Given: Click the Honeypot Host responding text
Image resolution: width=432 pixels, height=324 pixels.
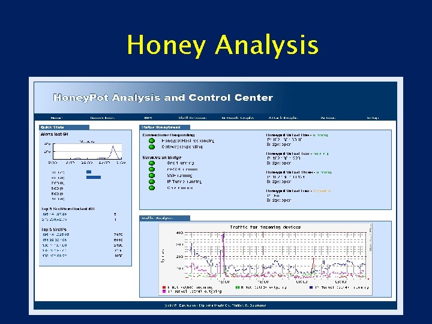Looking at the screenshot, I should point(188,141).
